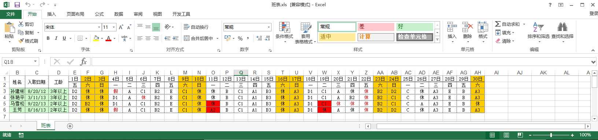Click decrease decimal places icon
This screenshot has height=140, width=598.
(267, 38)
